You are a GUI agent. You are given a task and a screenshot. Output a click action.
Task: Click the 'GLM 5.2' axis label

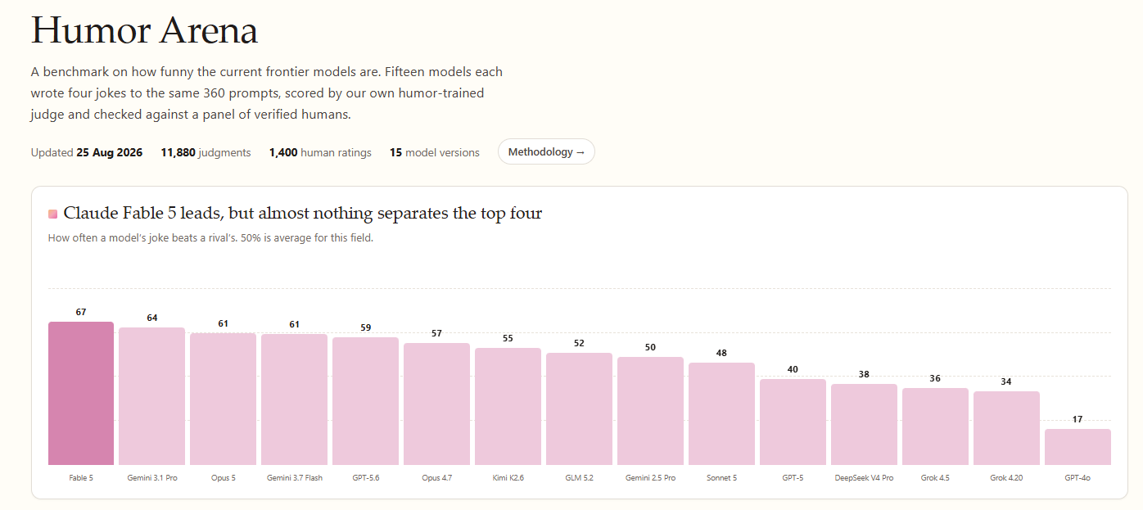click(x=580, y=478)
